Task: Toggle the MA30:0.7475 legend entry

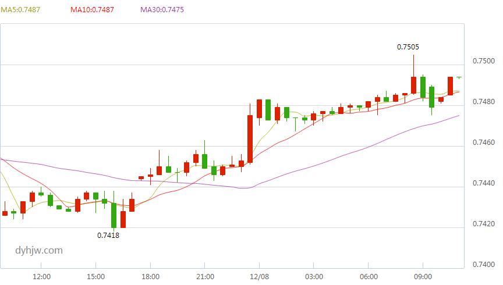Action: (x=162, y=10)
